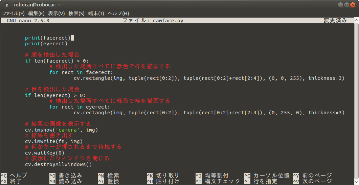Maximize the terminal window
This screenshot has height=185, width=359.
(x=347, y=5)
